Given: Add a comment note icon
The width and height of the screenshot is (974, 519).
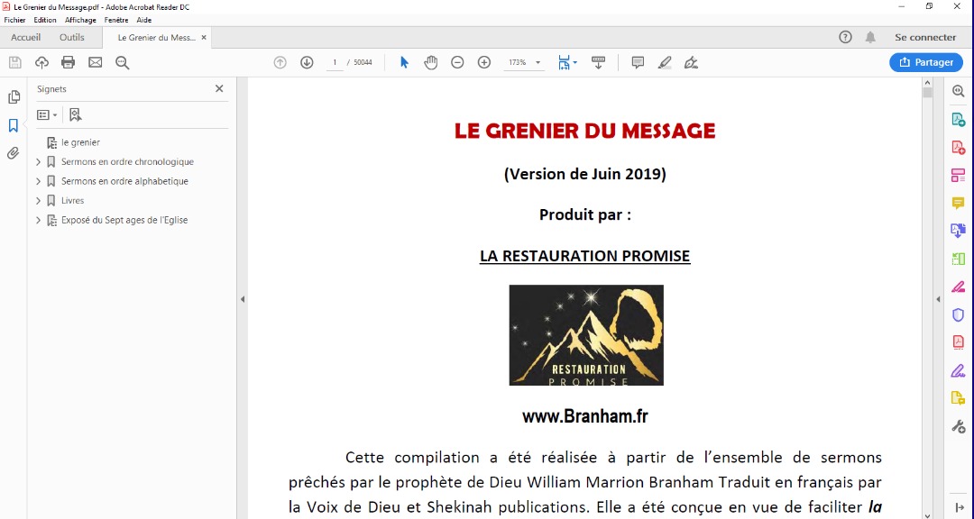Looking at the screenshot, I should pos(638,62).
